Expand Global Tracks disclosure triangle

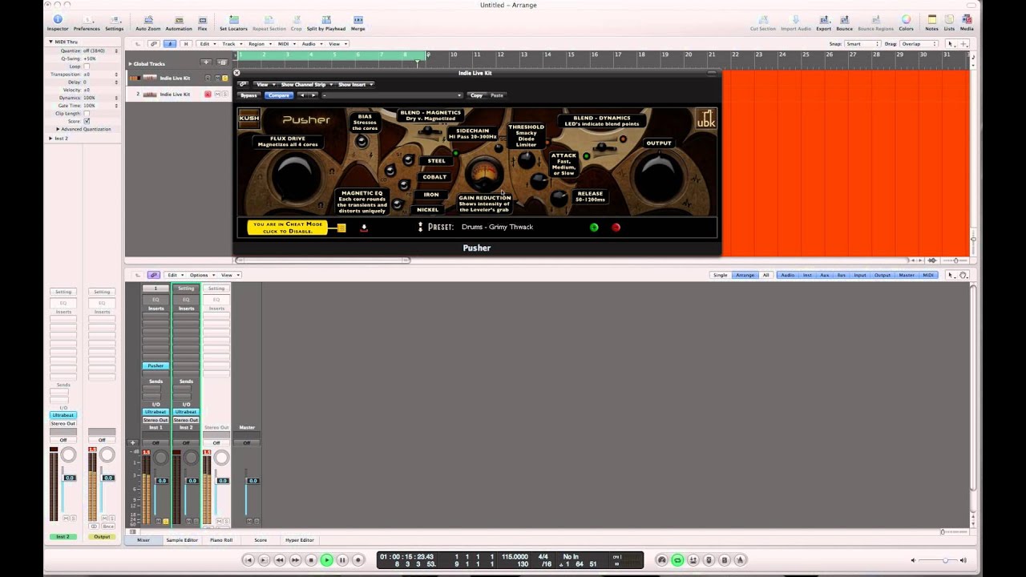click(130, 63)
